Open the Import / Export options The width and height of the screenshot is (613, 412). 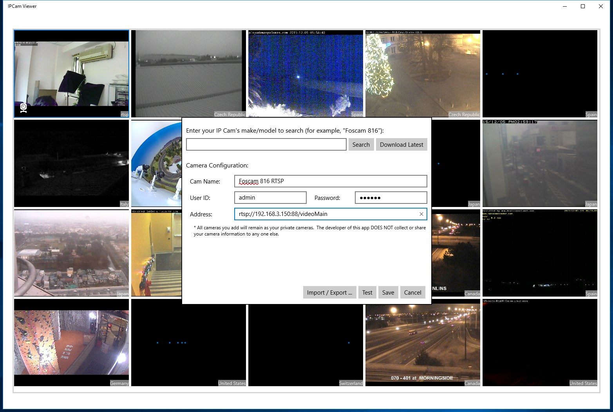329,292
